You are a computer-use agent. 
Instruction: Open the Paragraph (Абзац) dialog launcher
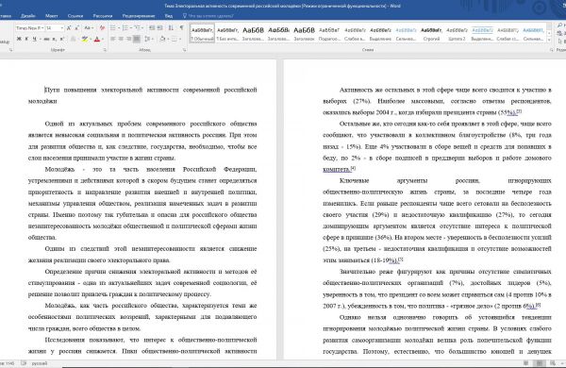[x=184, y=50]
